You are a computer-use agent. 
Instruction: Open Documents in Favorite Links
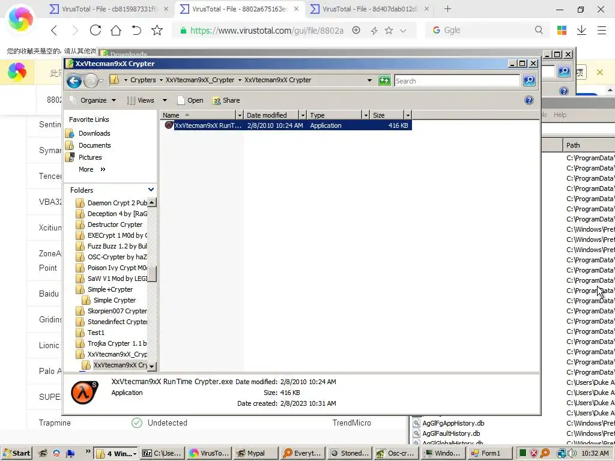click(94, 145)
